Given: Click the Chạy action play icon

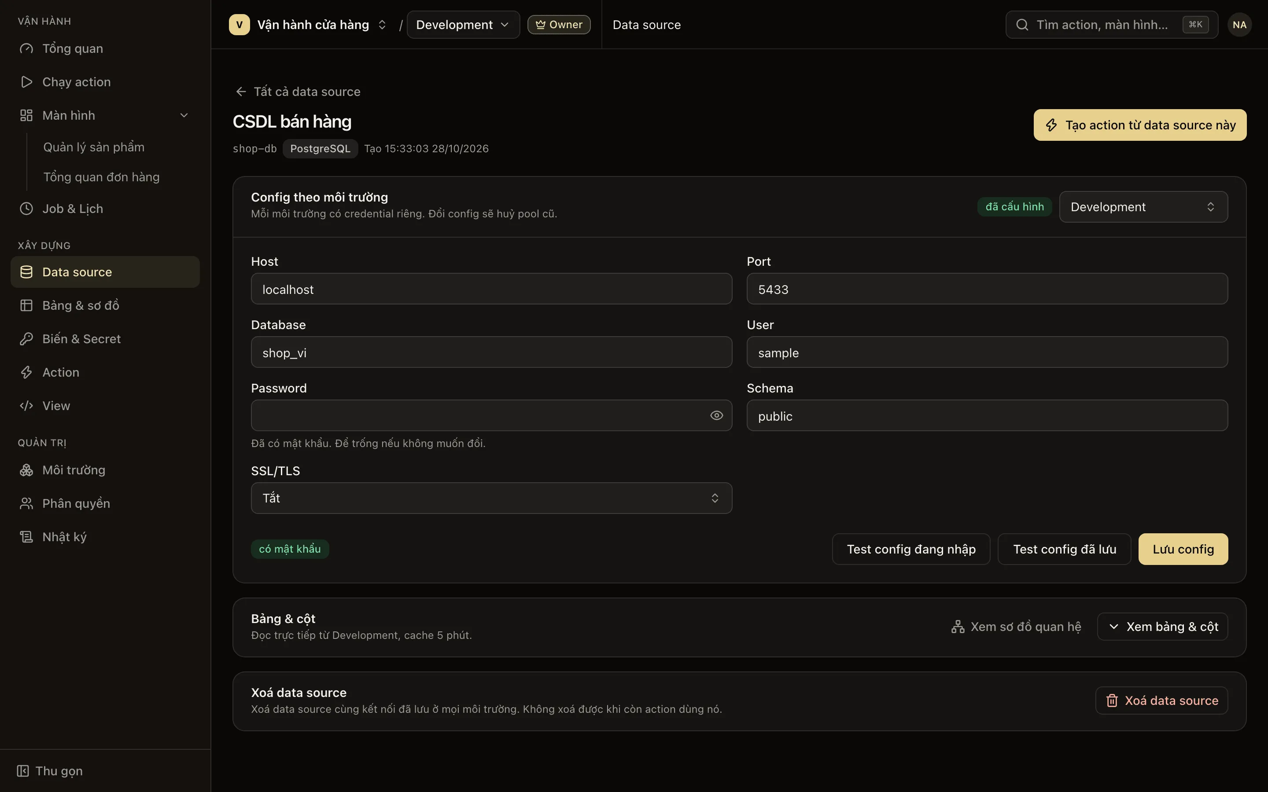Looking at the screenshot, I should (26, 82).
